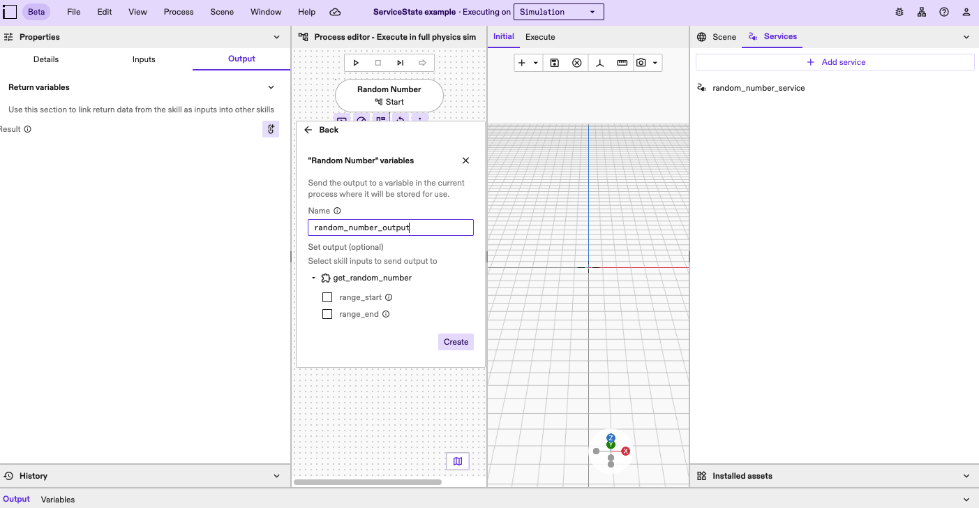Switch to the Inputs tab

click(x=144, y=59)
